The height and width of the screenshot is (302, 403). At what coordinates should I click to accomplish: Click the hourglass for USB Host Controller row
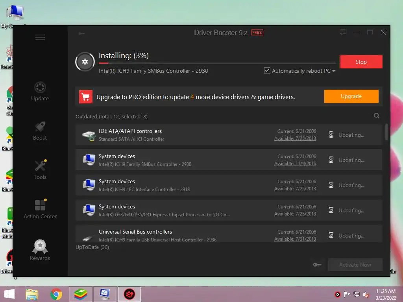331,236
